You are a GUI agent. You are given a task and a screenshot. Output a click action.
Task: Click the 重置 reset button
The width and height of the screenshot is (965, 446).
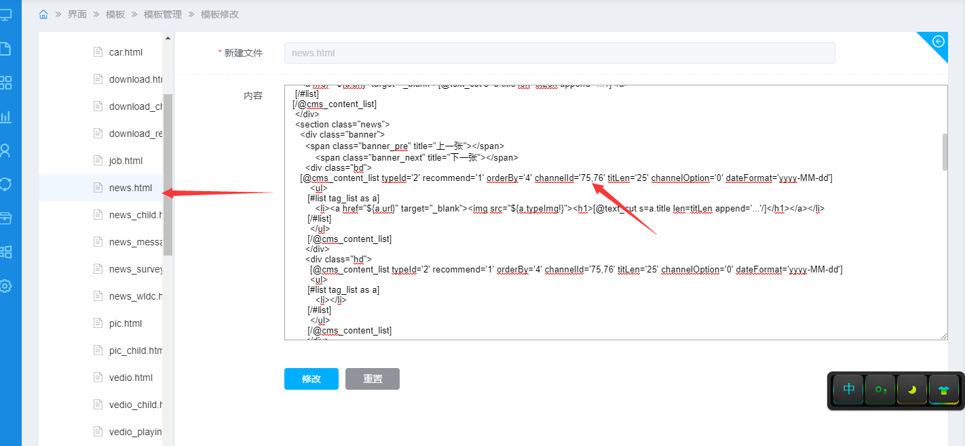(x=373, y=379)
